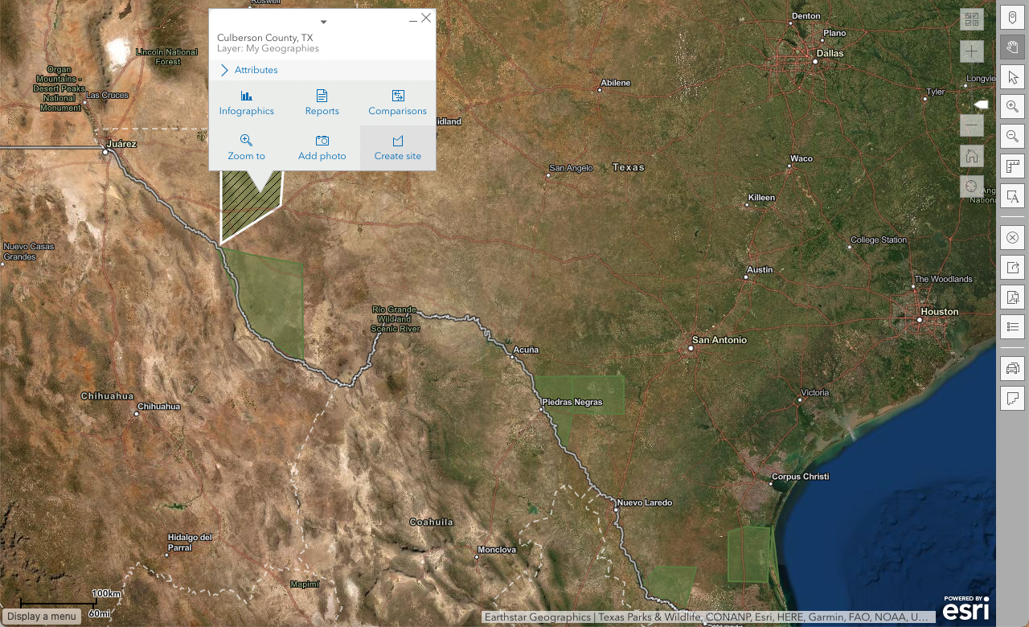
Task: Click the Austin city label
Action: pyautogui.click(x=760, y=270)
